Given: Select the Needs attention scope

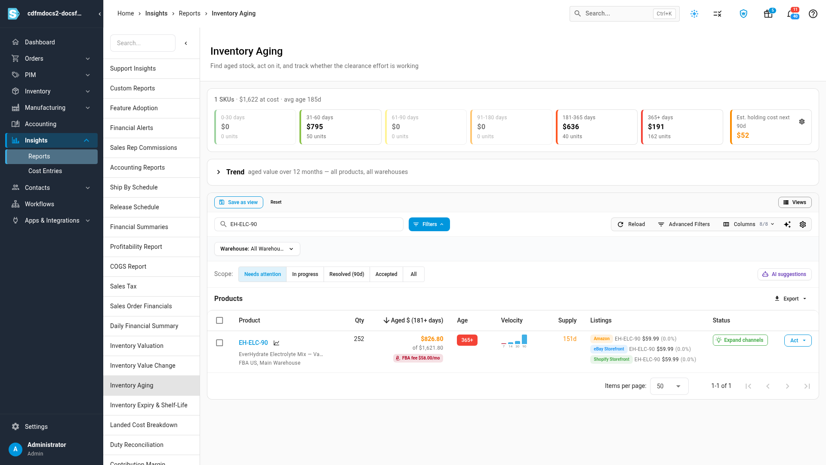Looking at the screenshot, I should point(262,274).
